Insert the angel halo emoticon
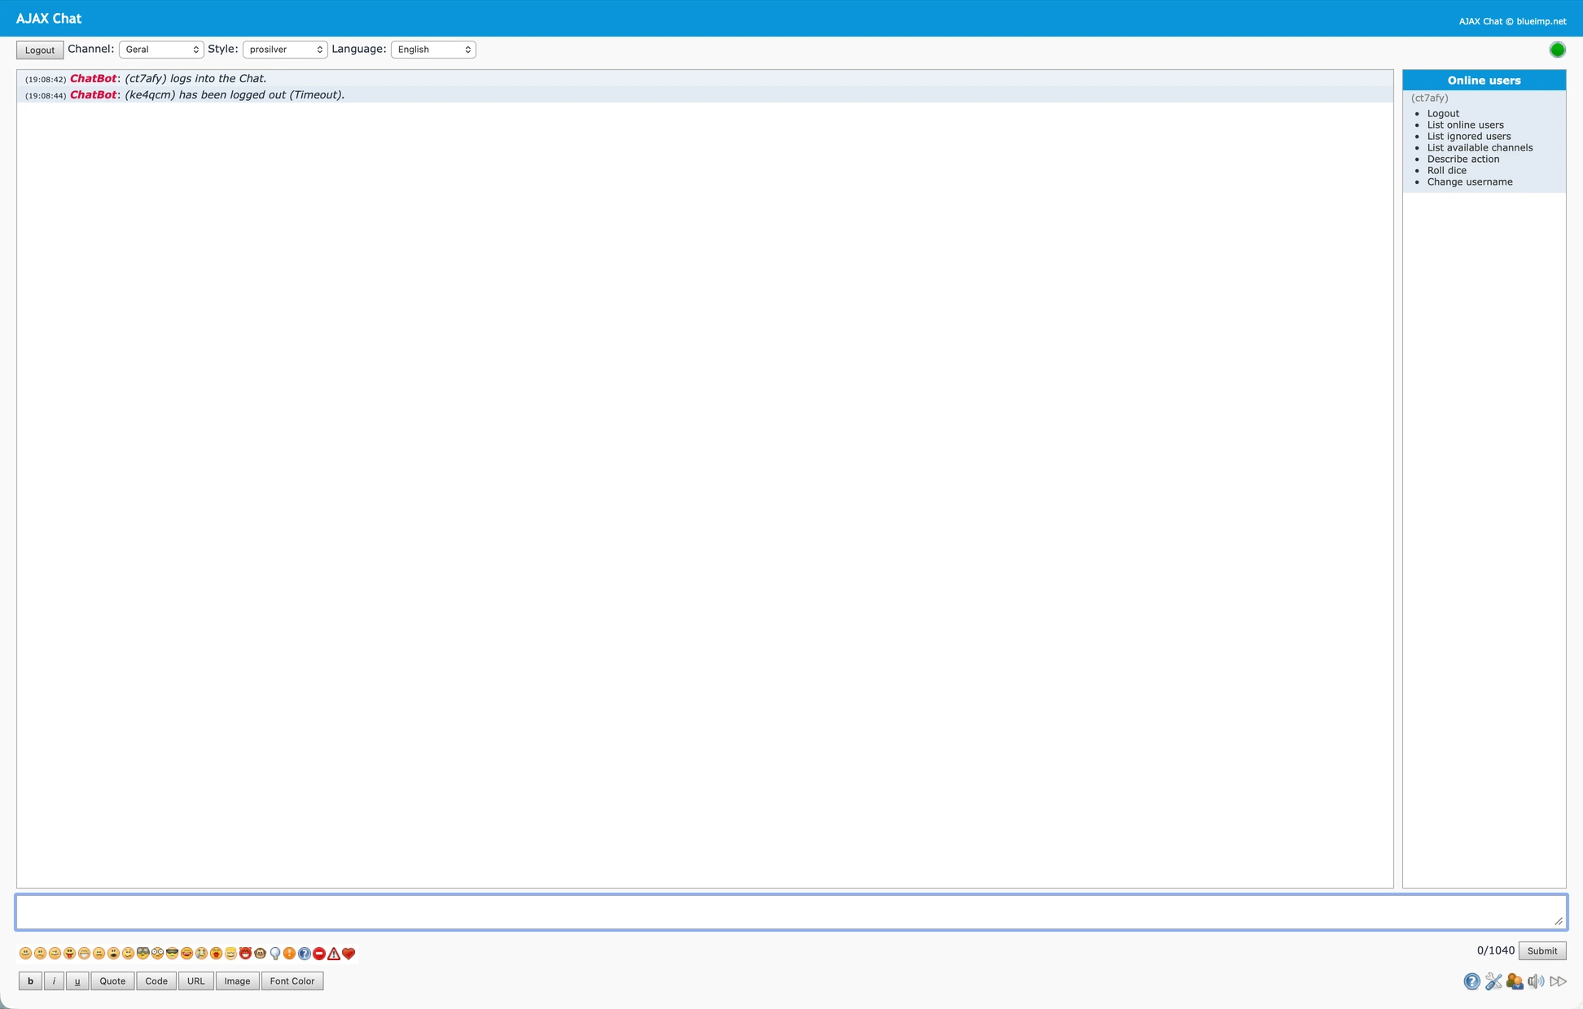Viewport: 1583px width, 1009px height. [230, 954]
